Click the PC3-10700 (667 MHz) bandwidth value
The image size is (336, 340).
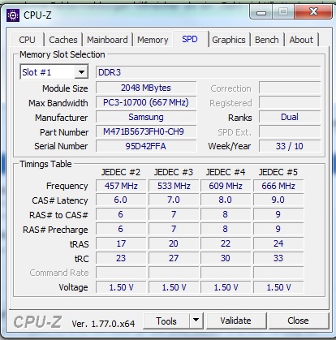point(146,102)
